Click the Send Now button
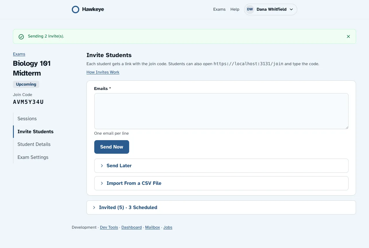Viewport: 369px width, 248px height. coord(112,147)
